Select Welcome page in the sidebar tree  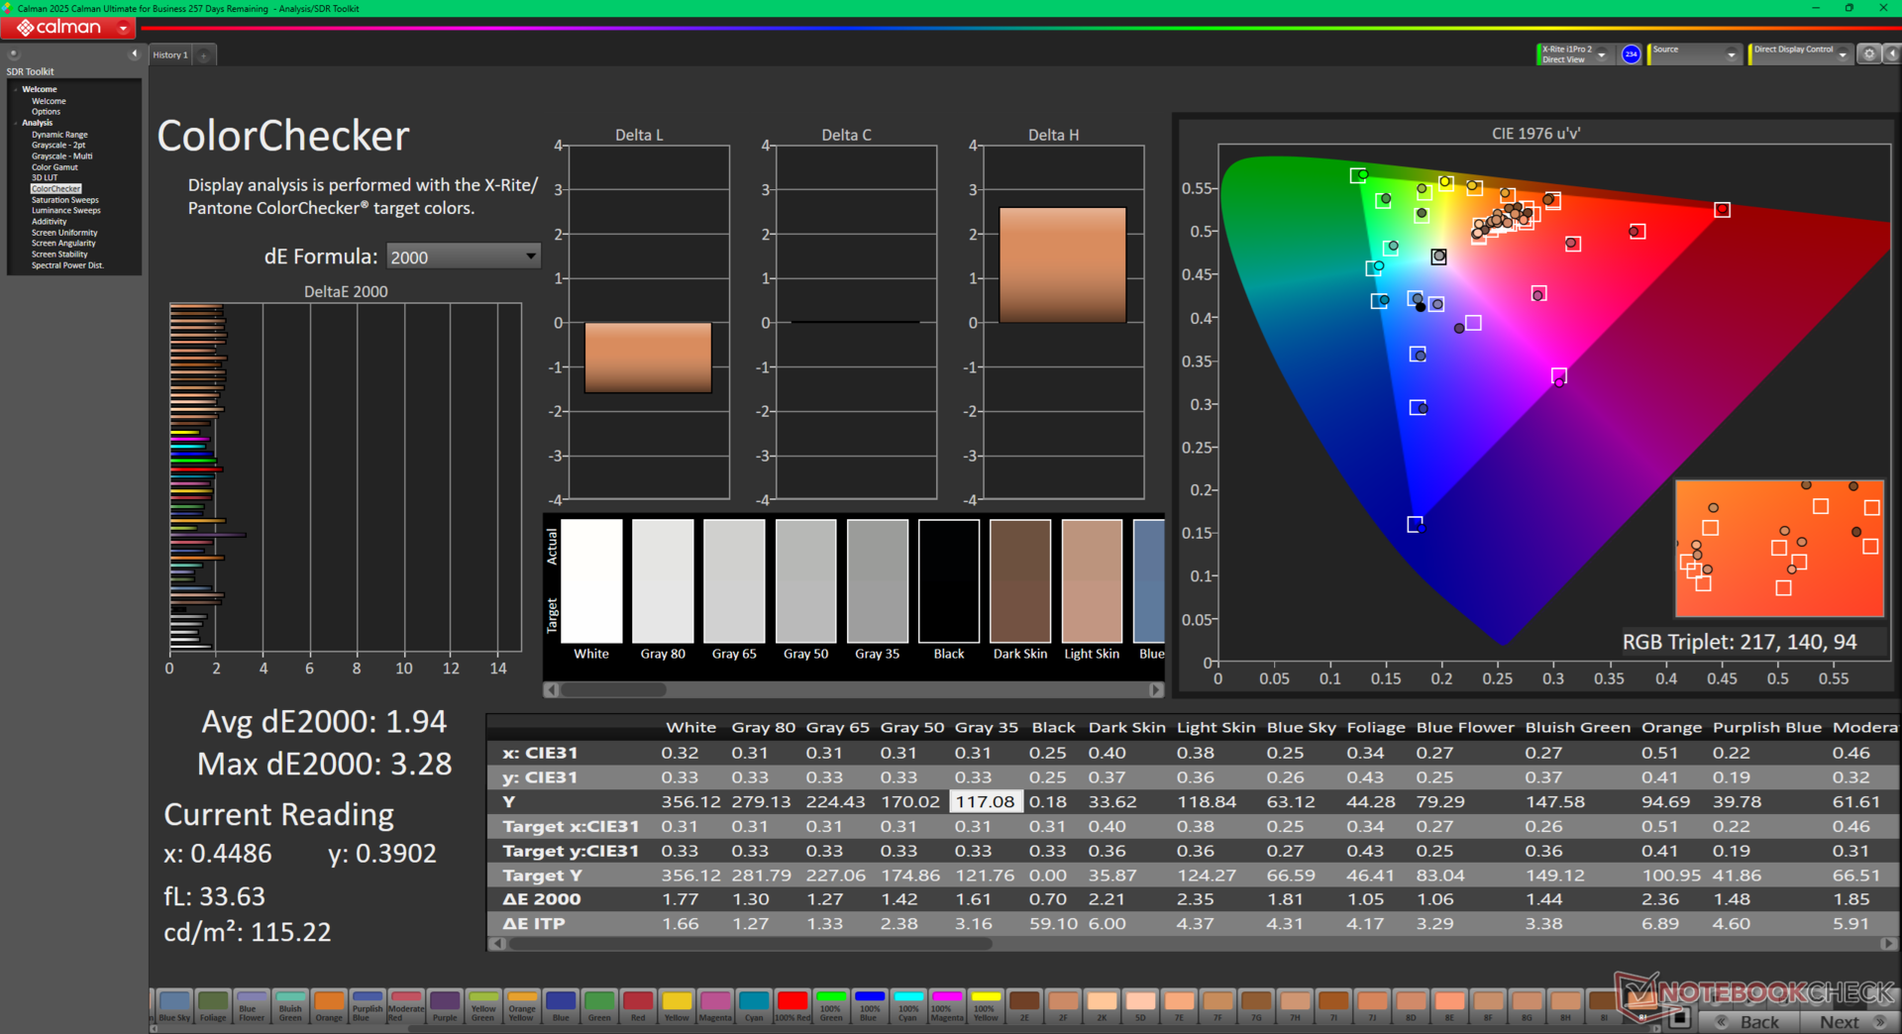click(x=49, y=101)
